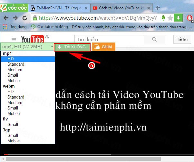Image resolution: width=194 pixels, height=162 pixels.
Task: Open YouTube hamburger guide menu
Action: coord(14,40)
